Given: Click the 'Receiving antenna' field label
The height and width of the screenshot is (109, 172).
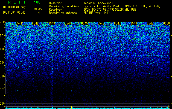Looking at the screenshot, I should (63, 13).
